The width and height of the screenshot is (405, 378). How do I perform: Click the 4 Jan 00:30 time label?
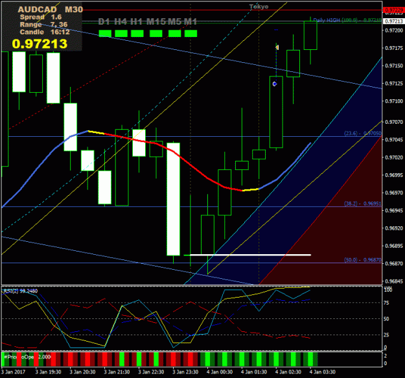coord(220,372)
